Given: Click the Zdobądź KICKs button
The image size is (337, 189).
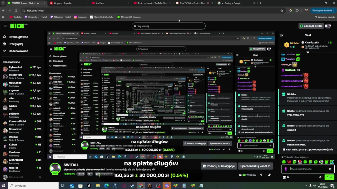Looking at the screenshot, I should coord(311,26).
